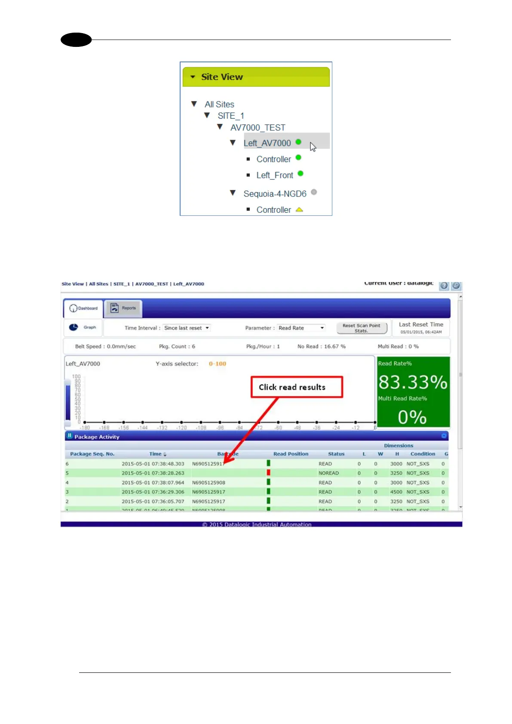This screenshot has width=512, height=724.
Task: Click the Pkg. Count : 6 statistic
Action: (x=177, y=347)
